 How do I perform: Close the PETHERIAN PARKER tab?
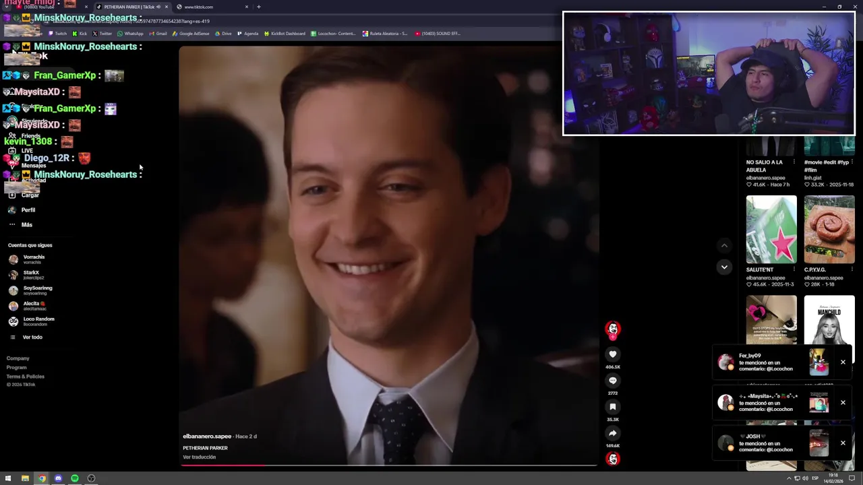point(166,7)
